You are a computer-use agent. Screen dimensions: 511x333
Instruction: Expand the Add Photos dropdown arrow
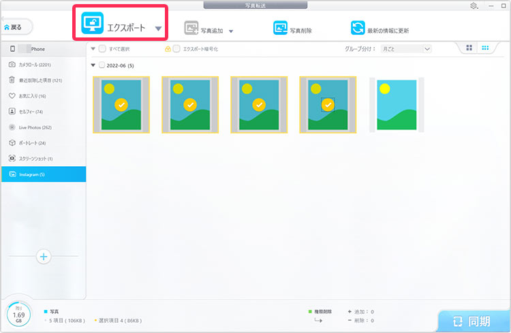click(x=231, y=31)
